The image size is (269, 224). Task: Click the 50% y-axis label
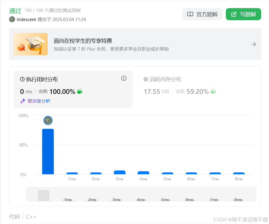[x=23, y=145]
